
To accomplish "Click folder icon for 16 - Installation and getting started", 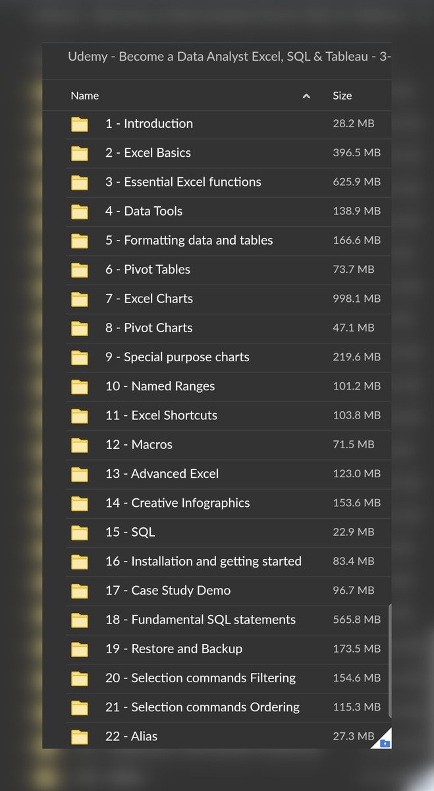I will pos(80,562).
